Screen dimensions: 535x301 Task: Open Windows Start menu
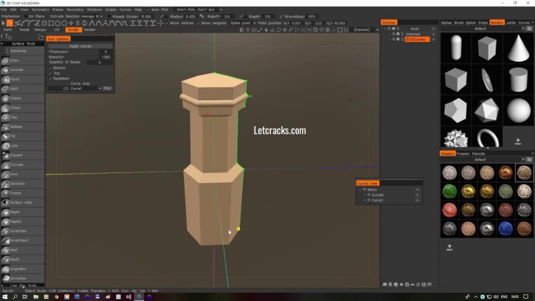point(5,297)
